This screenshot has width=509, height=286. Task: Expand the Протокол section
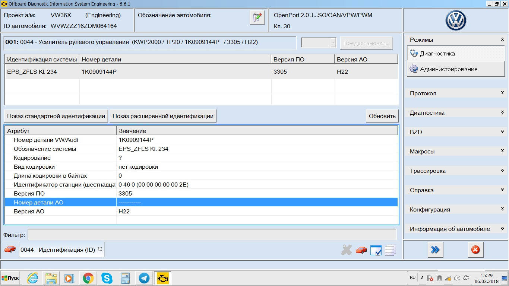coord(502,93)
